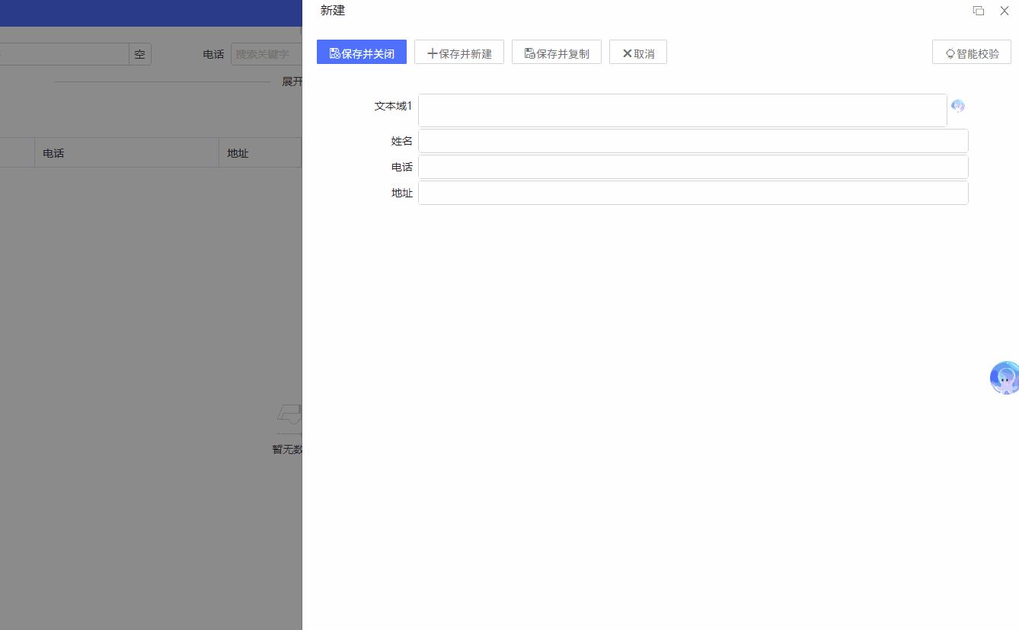The image size is (1019, 630).
Task: Click the floating assistant avatar at right edge
Action: (x=1005, y=377)
